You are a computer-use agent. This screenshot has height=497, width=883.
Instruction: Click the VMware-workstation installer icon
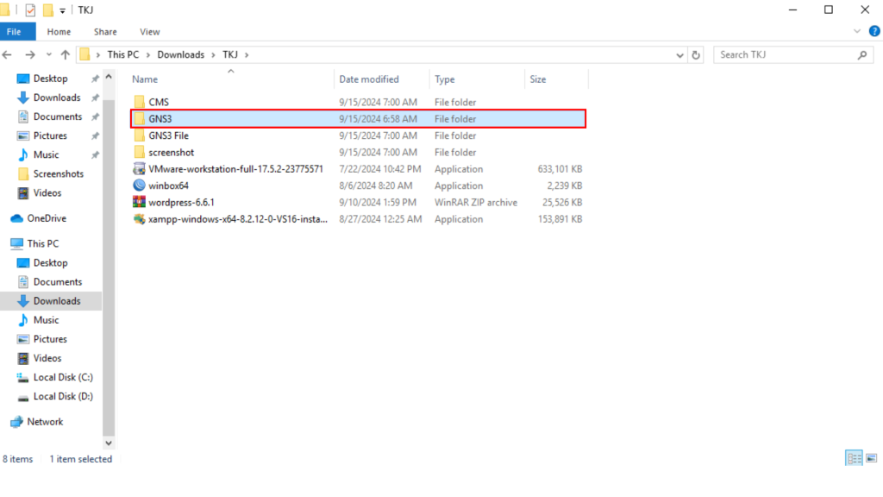coord(139,169)
